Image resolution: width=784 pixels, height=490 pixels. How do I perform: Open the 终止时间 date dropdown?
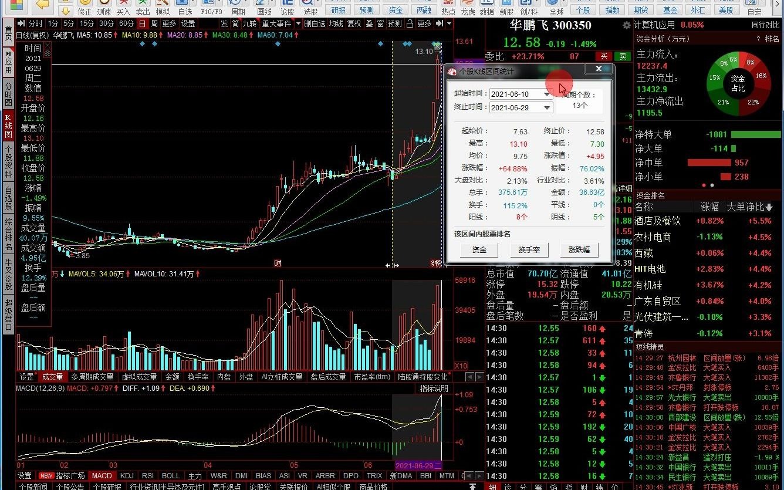click(547, 107)
